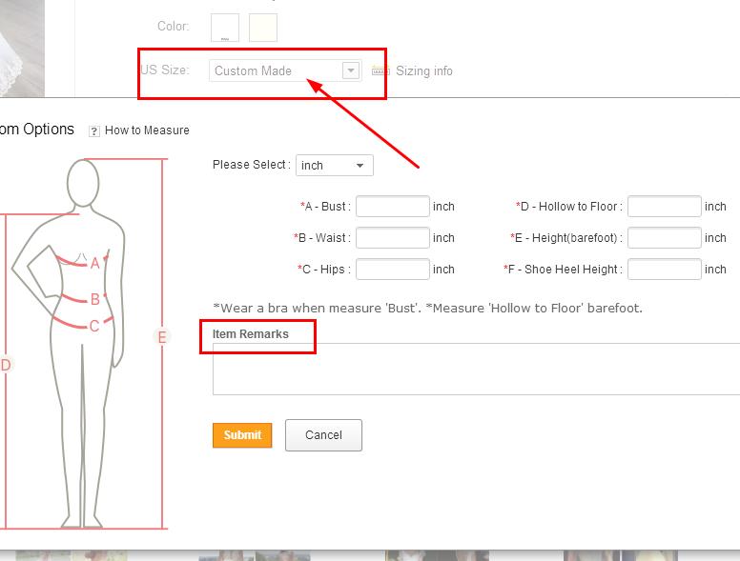Click the Cancel button

click(323, 435)
